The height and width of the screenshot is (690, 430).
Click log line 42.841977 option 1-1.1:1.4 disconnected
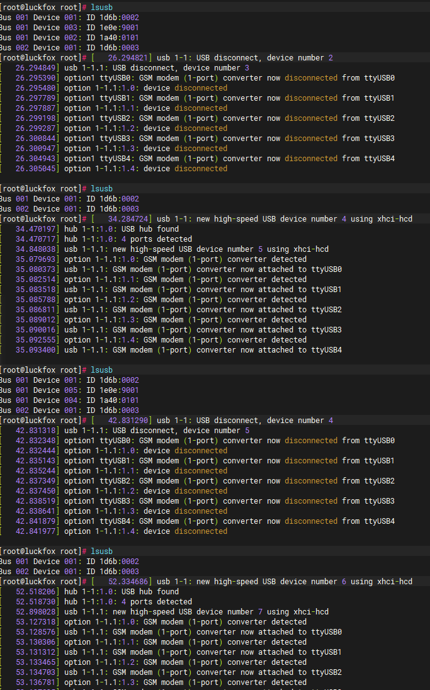click(114, 531)
